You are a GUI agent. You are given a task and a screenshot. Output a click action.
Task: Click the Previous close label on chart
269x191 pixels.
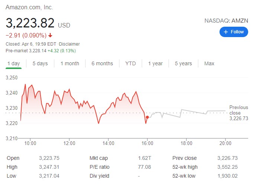click(x=238, y=110)
